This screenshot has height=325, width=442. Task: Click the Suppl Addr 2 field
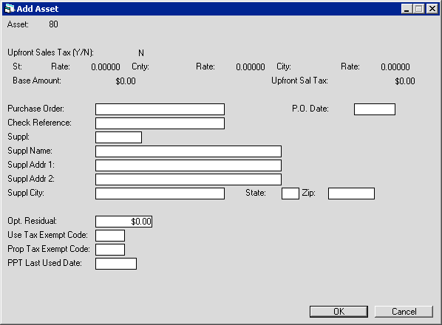[188, 179]
